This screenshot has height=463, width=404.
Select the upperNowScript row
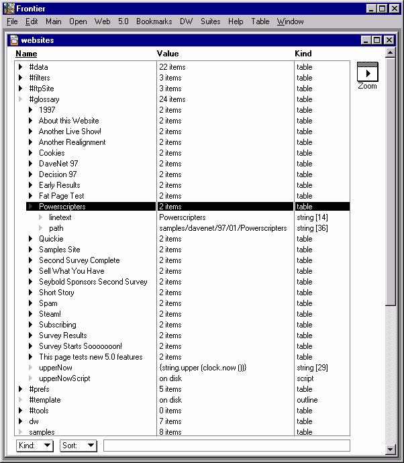[x=64, y=378]
